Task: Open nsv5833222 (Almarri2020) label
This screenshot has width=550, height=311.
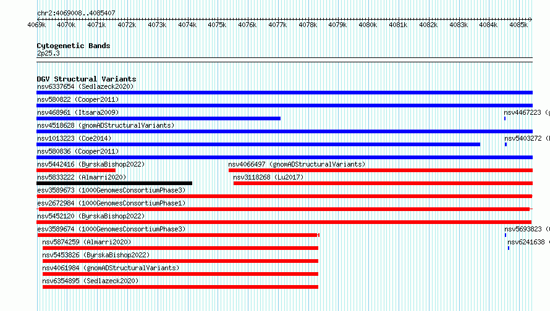Action: (82, 177)
